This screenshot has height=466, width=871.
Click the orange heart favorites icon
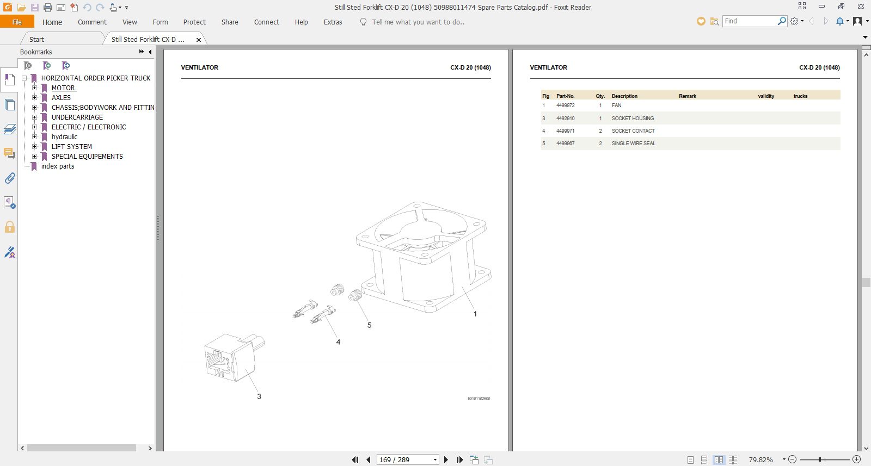coord(701,21)
